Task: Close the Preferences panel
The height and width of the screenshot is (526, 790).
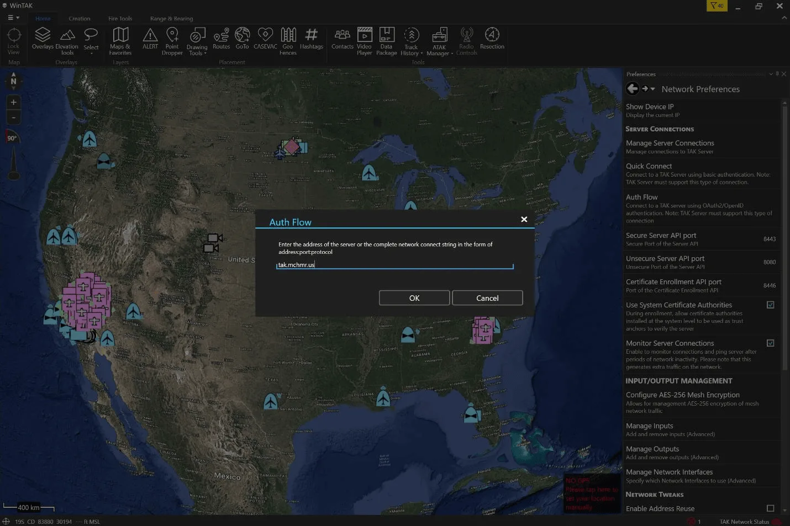Action: coord(784,74)
